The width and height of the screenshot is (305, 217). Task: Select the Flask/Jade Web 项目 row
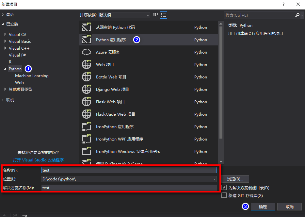[148, 114]
